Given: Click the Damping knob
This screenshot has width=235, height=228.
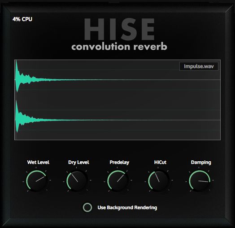Looking at the screenshot, I should tap(200, 181).
